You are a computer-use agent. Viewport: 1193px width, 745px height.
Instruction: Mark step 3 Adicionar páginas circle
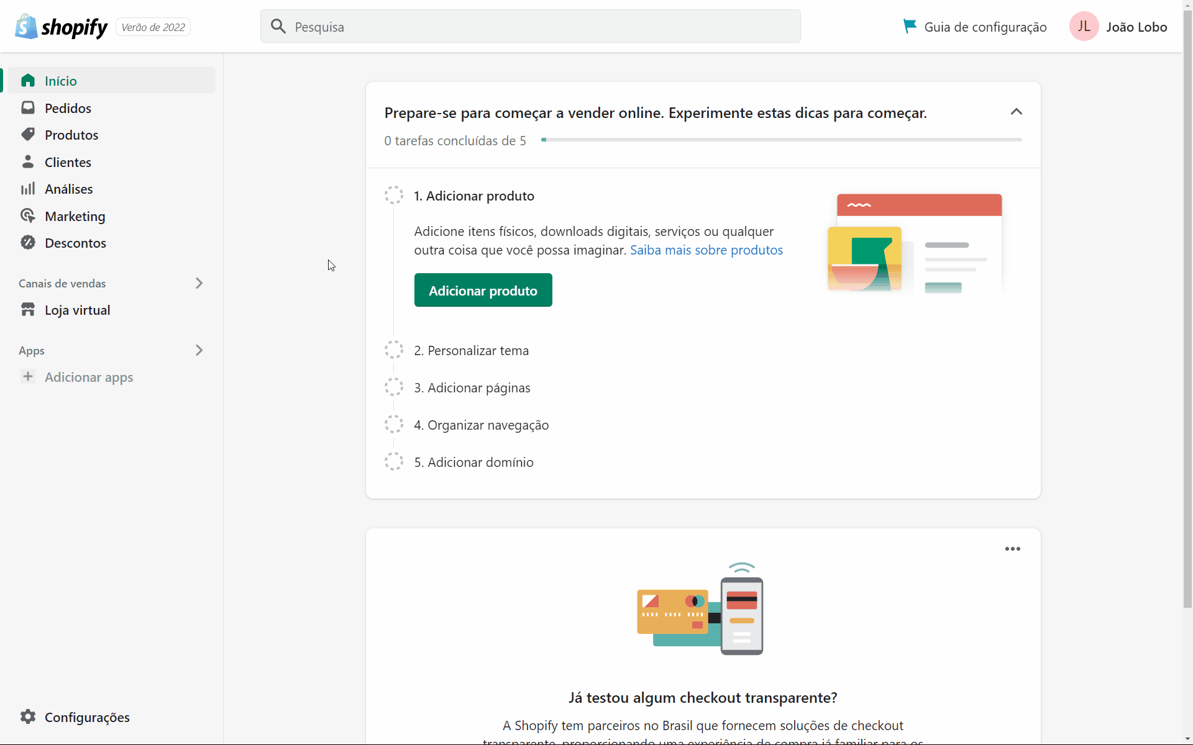coord(394,387)
